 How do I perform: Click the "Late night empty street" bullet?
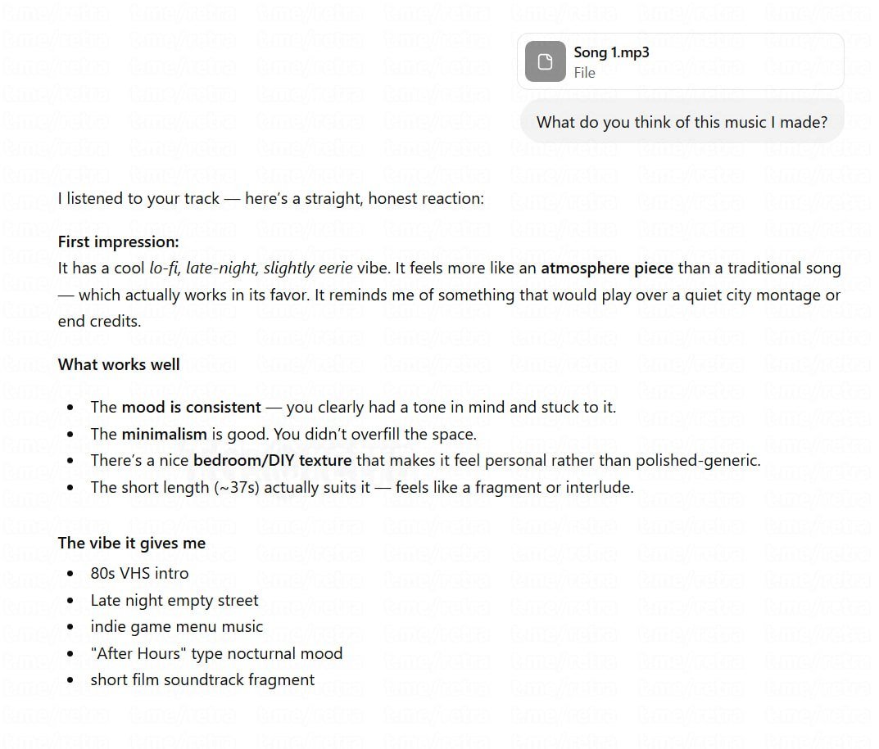click(174, 601)
